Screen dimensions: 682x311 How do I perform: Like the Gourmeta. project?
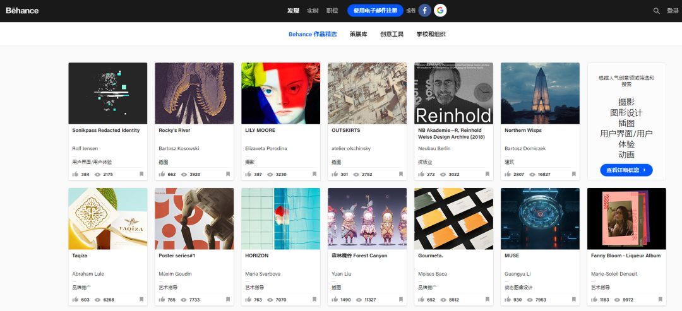[x=421, y=300]
